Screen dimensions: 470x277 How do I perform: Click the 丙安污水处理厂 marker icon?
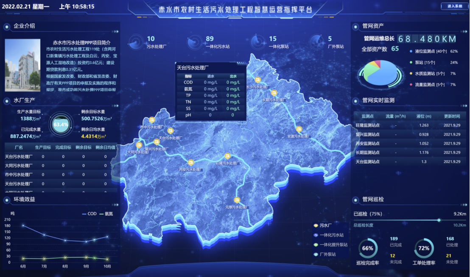(x=191, y=162)
